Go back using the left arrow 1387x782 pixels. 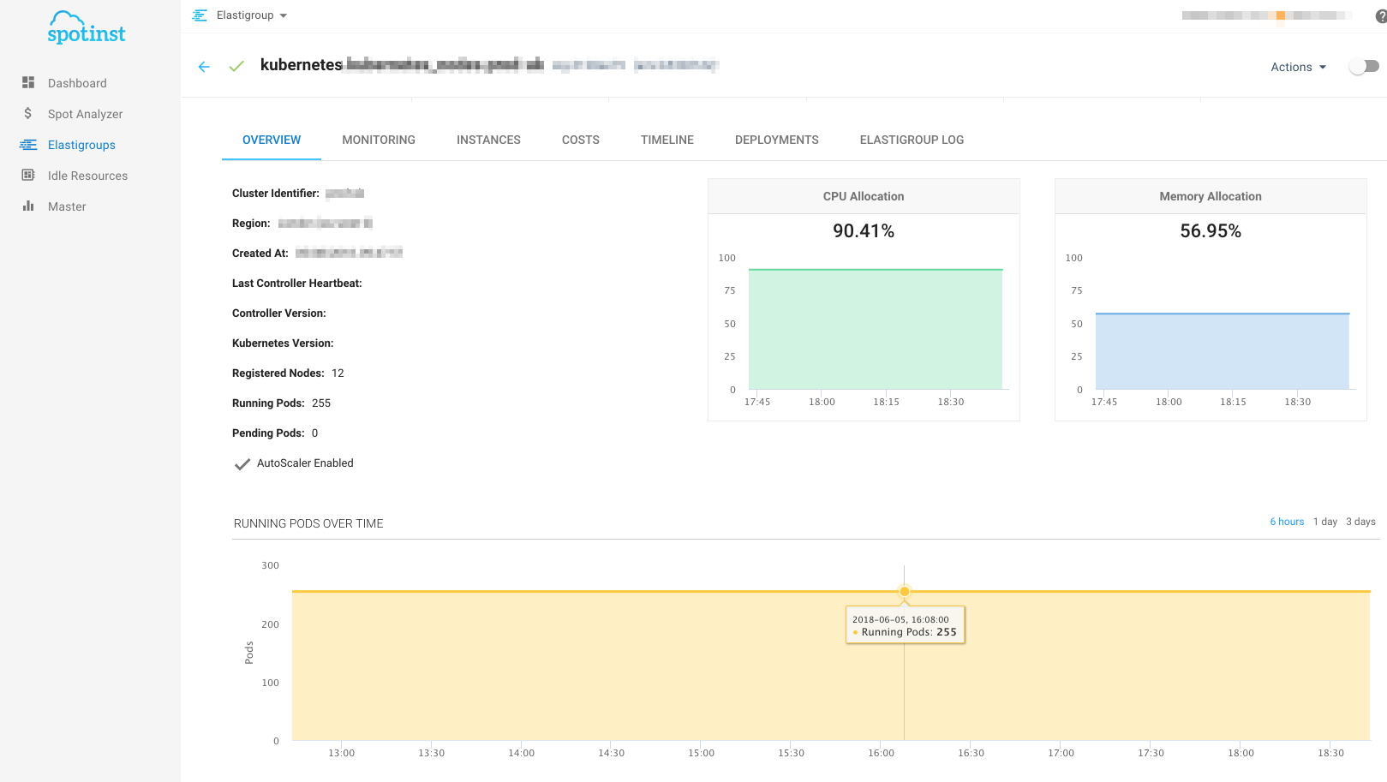coord(204,67)
